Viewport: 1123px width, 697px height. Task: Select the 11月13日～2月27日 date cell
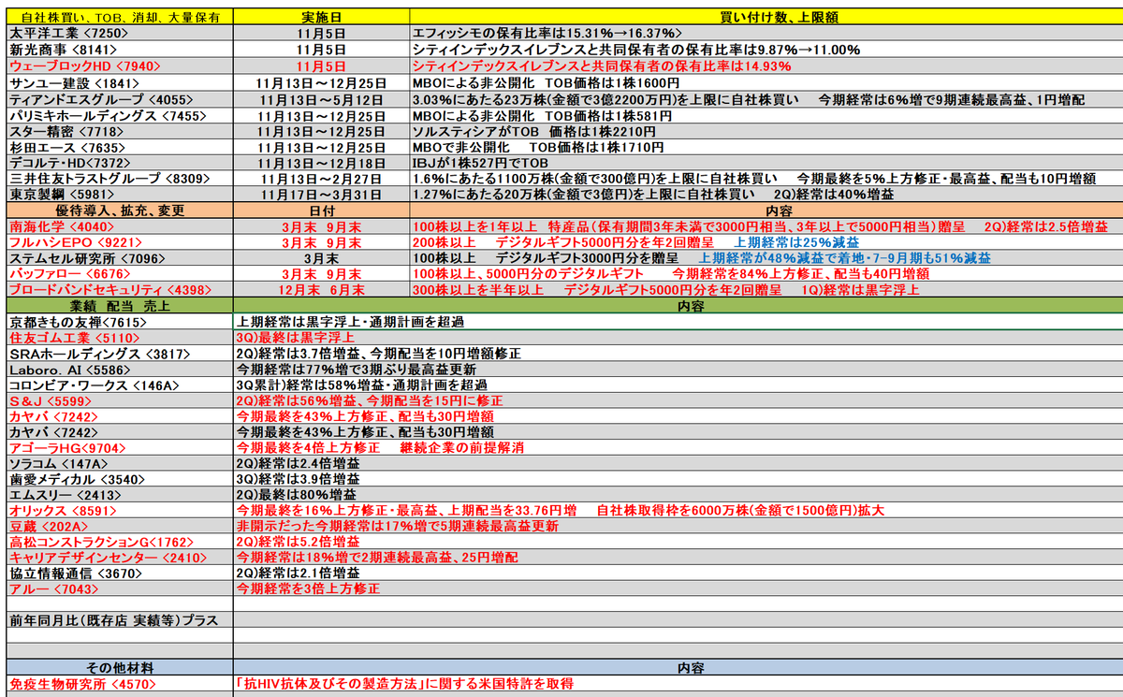pyautogui.click(x=321, y=179)
